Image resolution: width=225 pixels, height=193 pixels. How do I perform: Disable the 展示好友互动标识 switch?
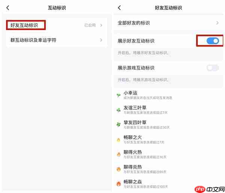click(213, 41)
